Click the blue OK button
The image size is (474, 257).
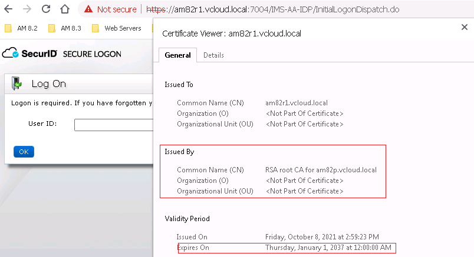(x=24, y=152)
